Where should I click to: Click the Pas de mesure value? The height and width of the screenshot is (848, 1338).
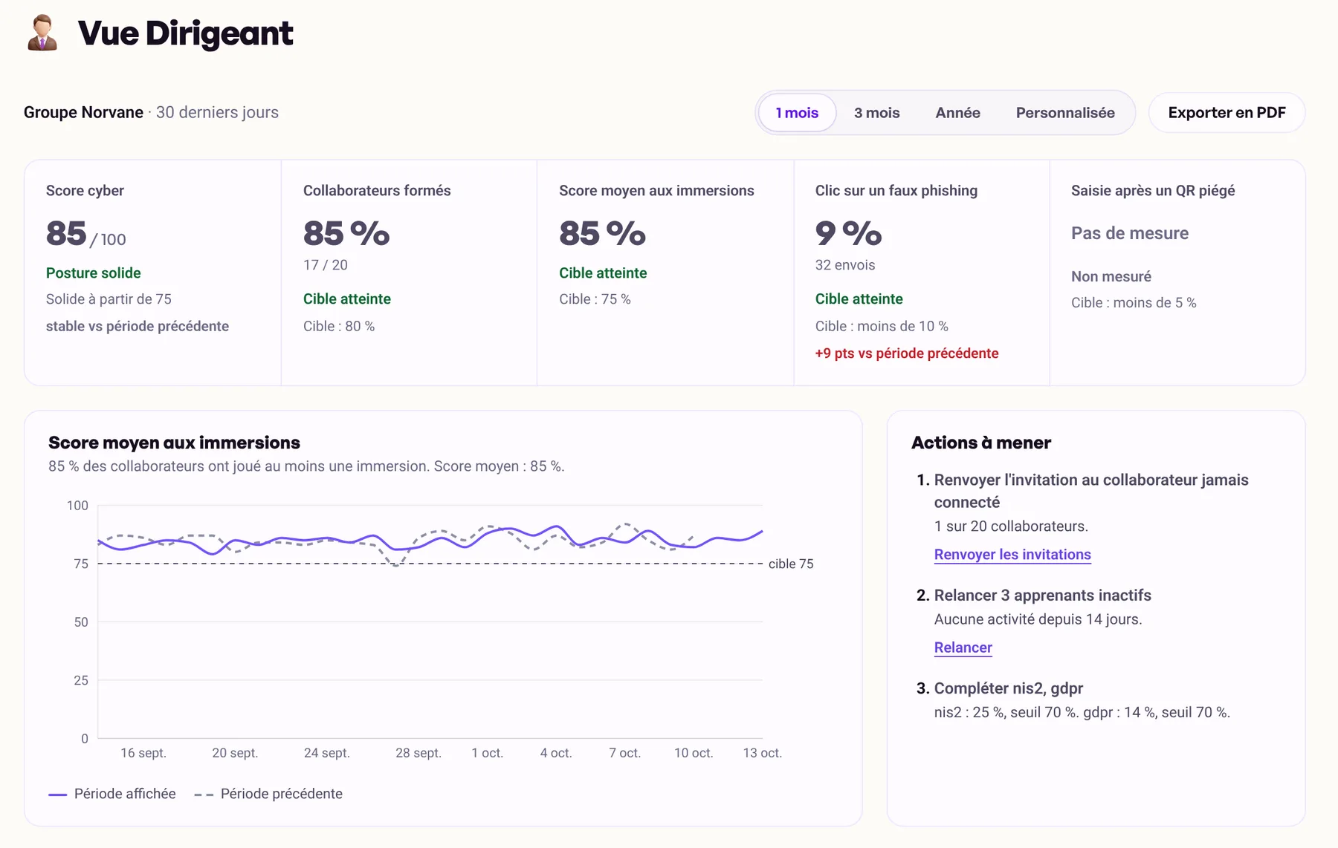(1130, 233)
